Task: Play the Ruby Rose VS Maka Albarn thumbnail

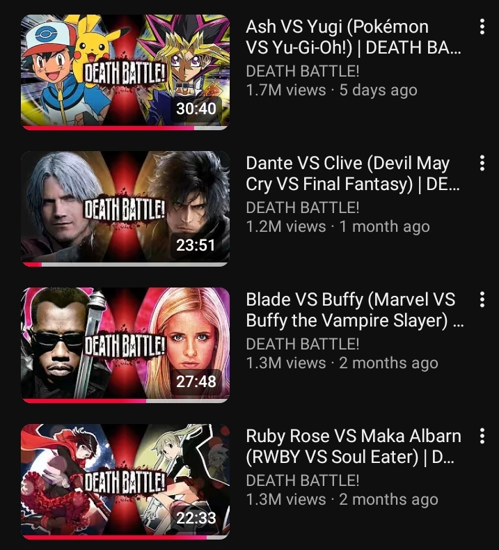Action: [125, 482]
